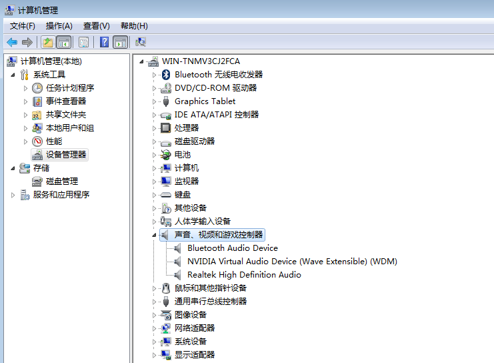Expand the 共享文件夹 node
Viewport: 494px width, 363px height.
coord(25,115)
